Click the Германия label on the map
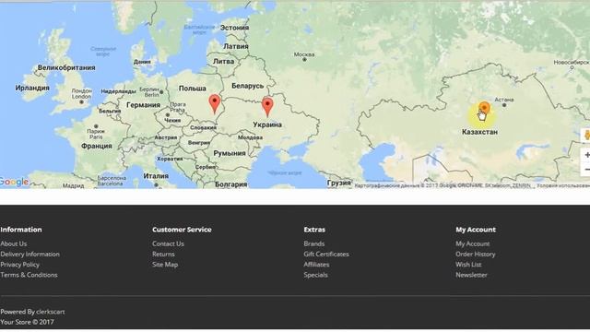Image resolution: width=590 pixels, height=332 pixels. coord(144,105)
